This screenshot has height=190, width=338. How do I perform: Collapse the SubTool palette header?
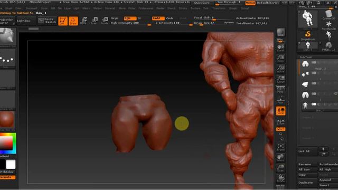tap(306, 57)
